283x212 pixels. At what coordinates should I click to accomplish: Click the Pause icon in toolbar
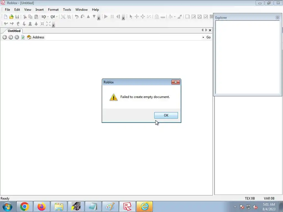click(x=112, y=17)
